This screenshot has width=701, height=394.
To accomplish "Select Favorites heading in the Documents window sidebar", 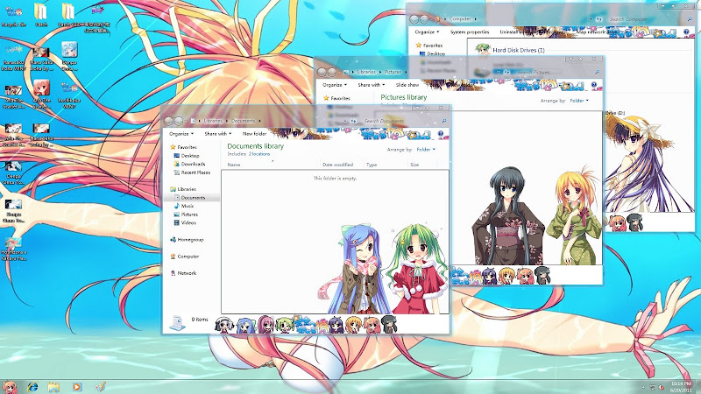I will [183, 147].
